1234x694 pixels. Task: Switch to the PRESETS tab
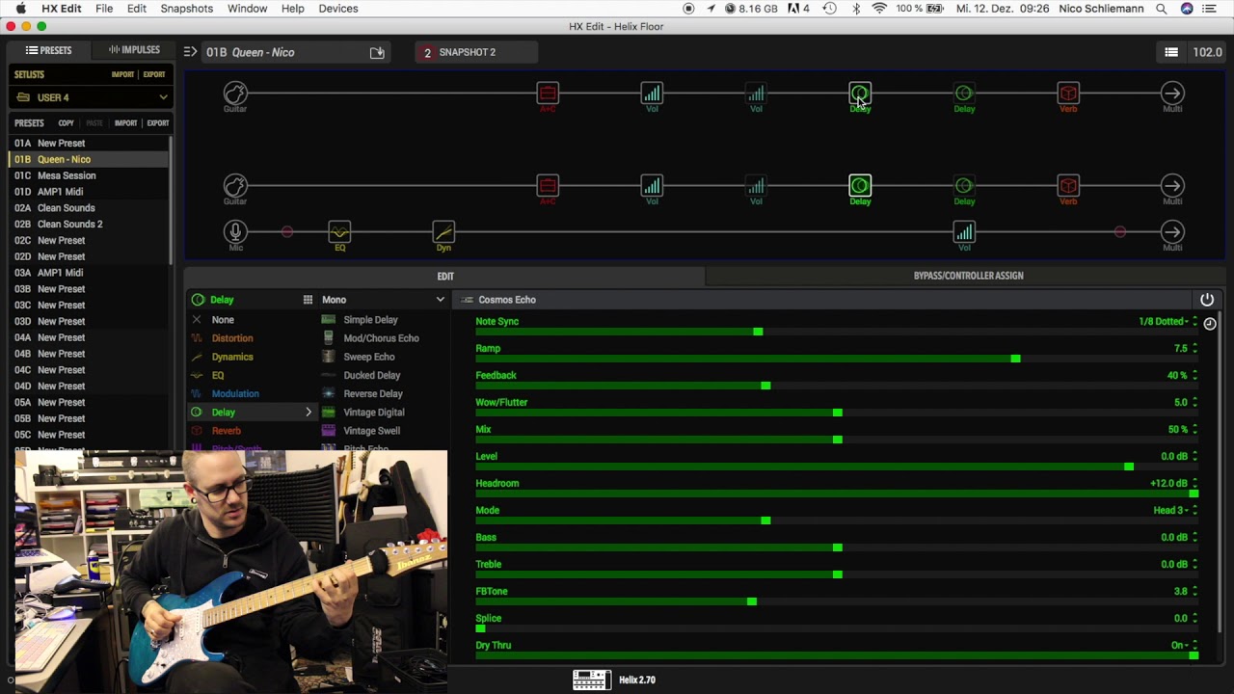point(49,50)
